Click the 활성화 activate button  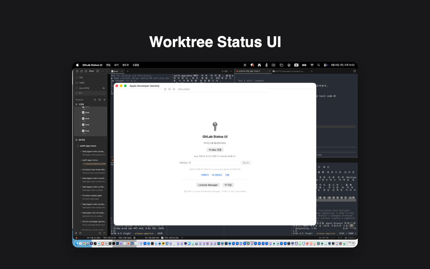(x=246, y=163)
